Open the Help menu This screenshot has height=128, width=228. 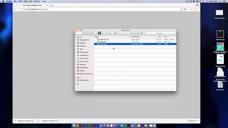44,1
